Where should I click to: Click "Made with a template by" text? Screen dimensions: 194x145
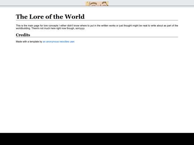tap(29, 42)
